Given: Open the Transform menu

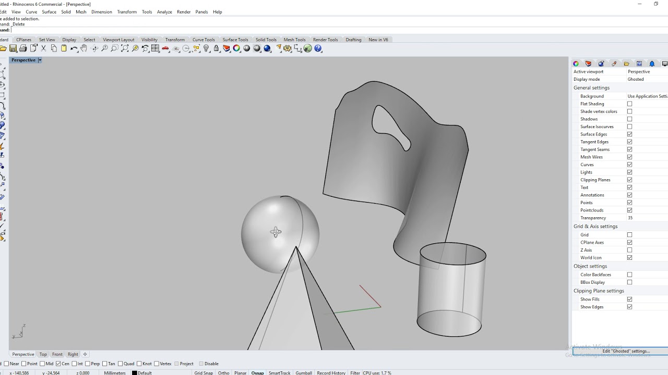Looking at the screenshot, I should click(x=127, y=12).
